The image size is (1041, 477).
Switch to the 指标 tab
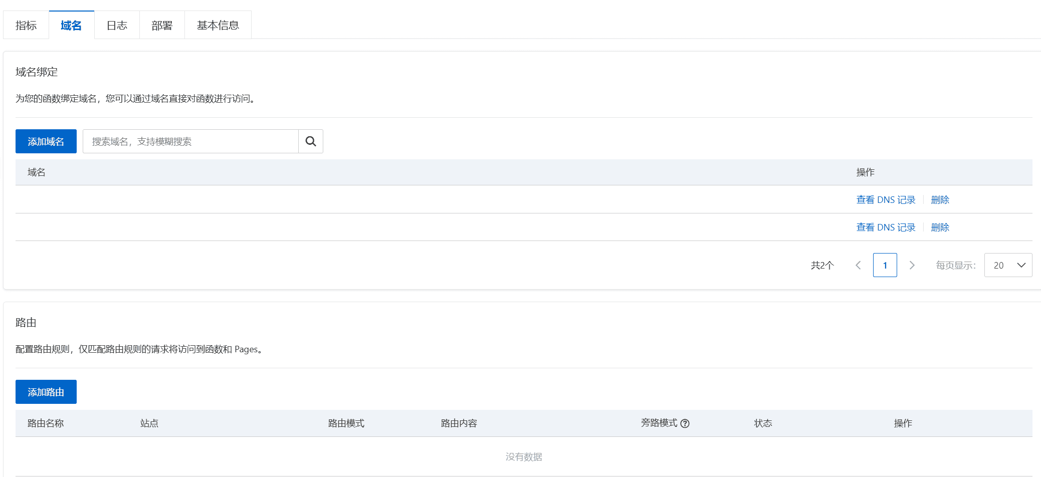[26, 25]
